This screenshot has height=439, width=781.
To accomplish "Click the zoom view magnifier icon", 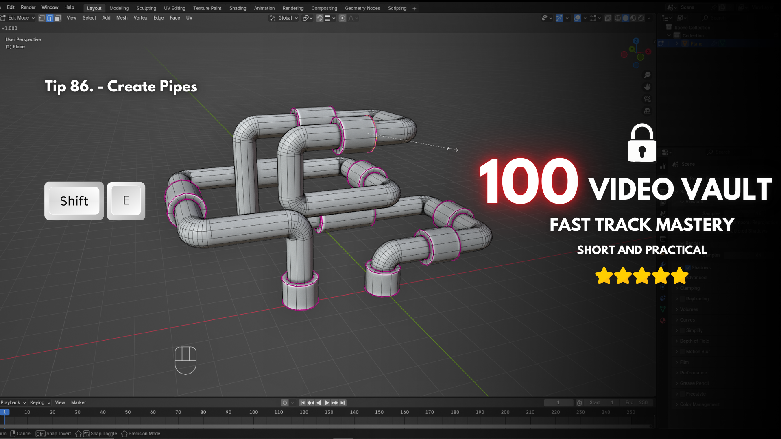I will click(x=647, y=75).
